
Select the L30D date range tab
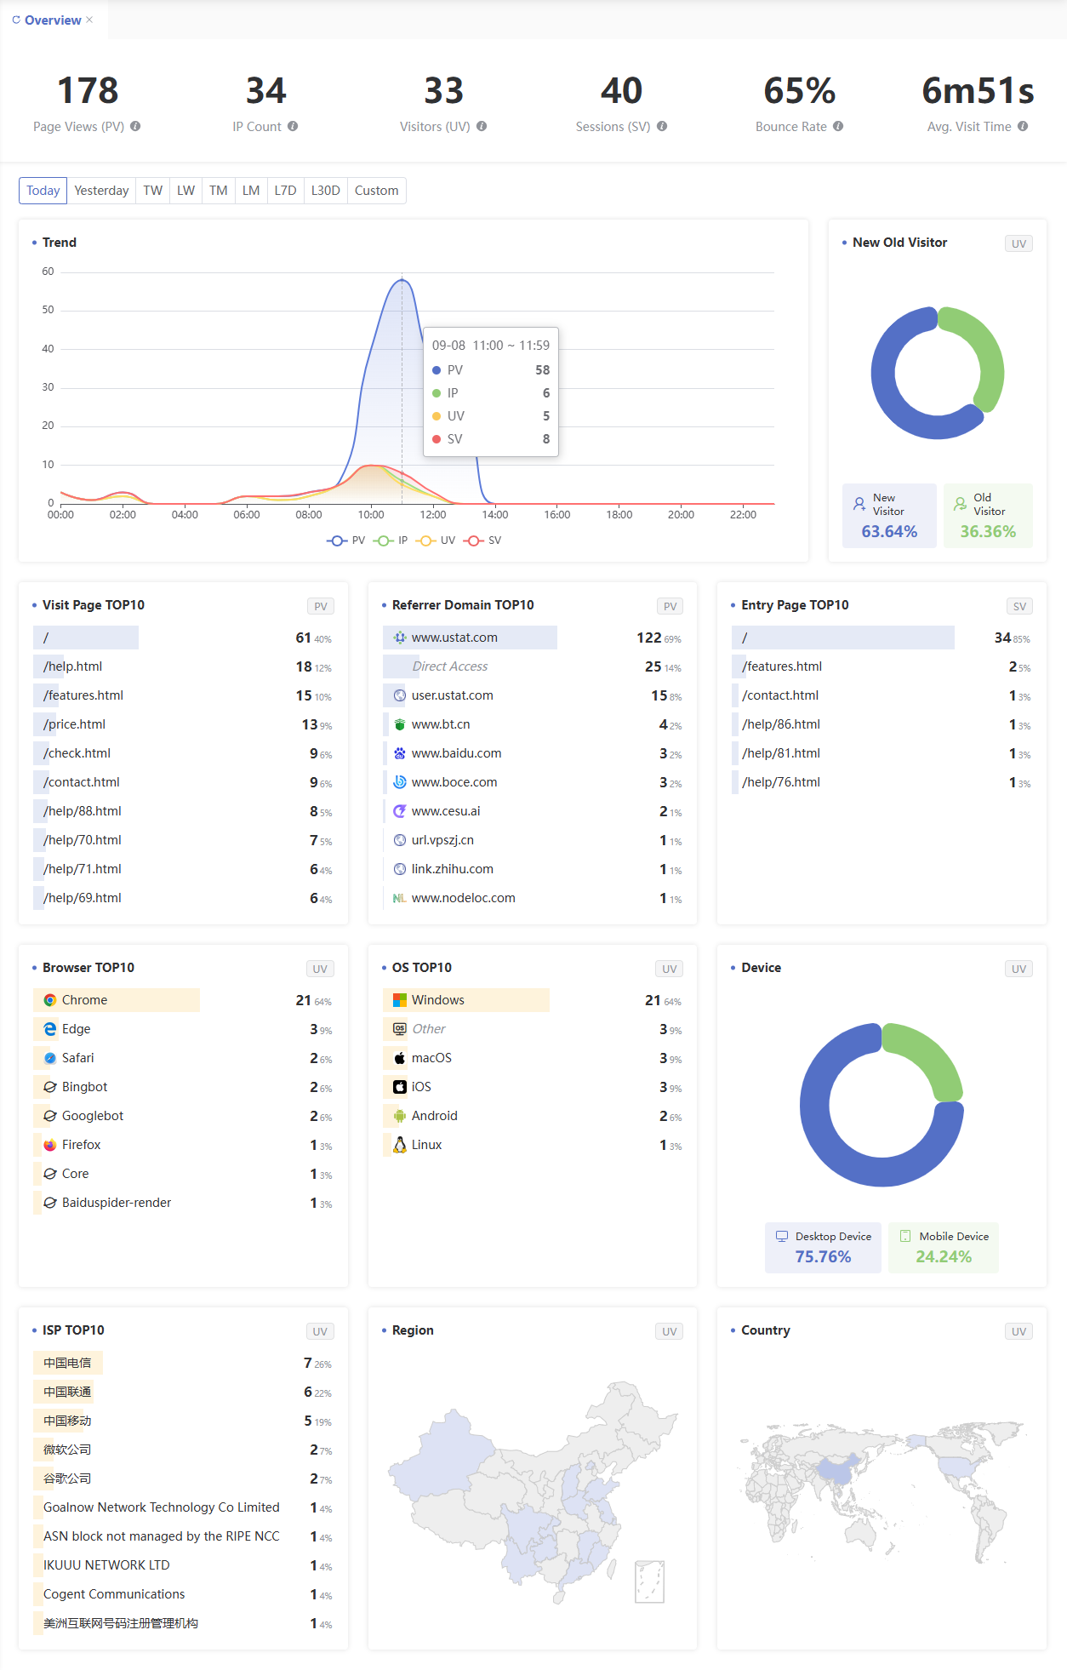[x=325, y=191]
